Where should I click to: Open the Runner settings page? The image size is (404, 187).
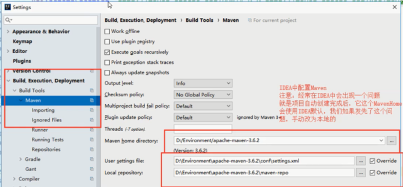(40, 130)
